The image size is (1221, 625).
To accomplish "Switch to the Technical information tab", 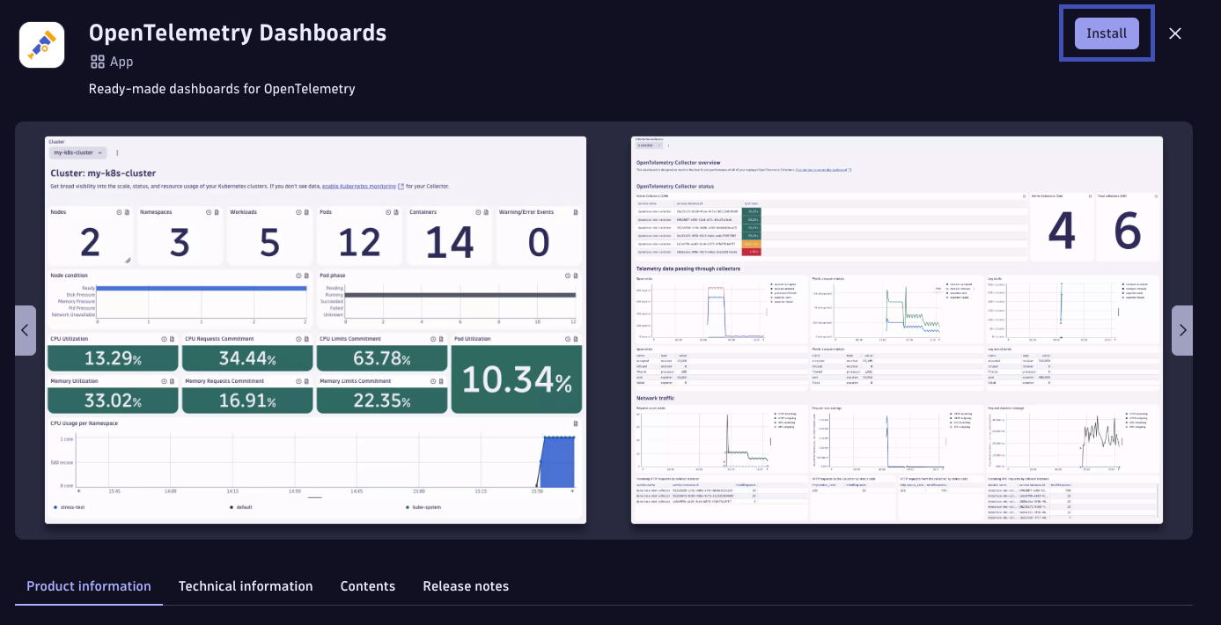I will pyautogui.click(x=246, y=585).
